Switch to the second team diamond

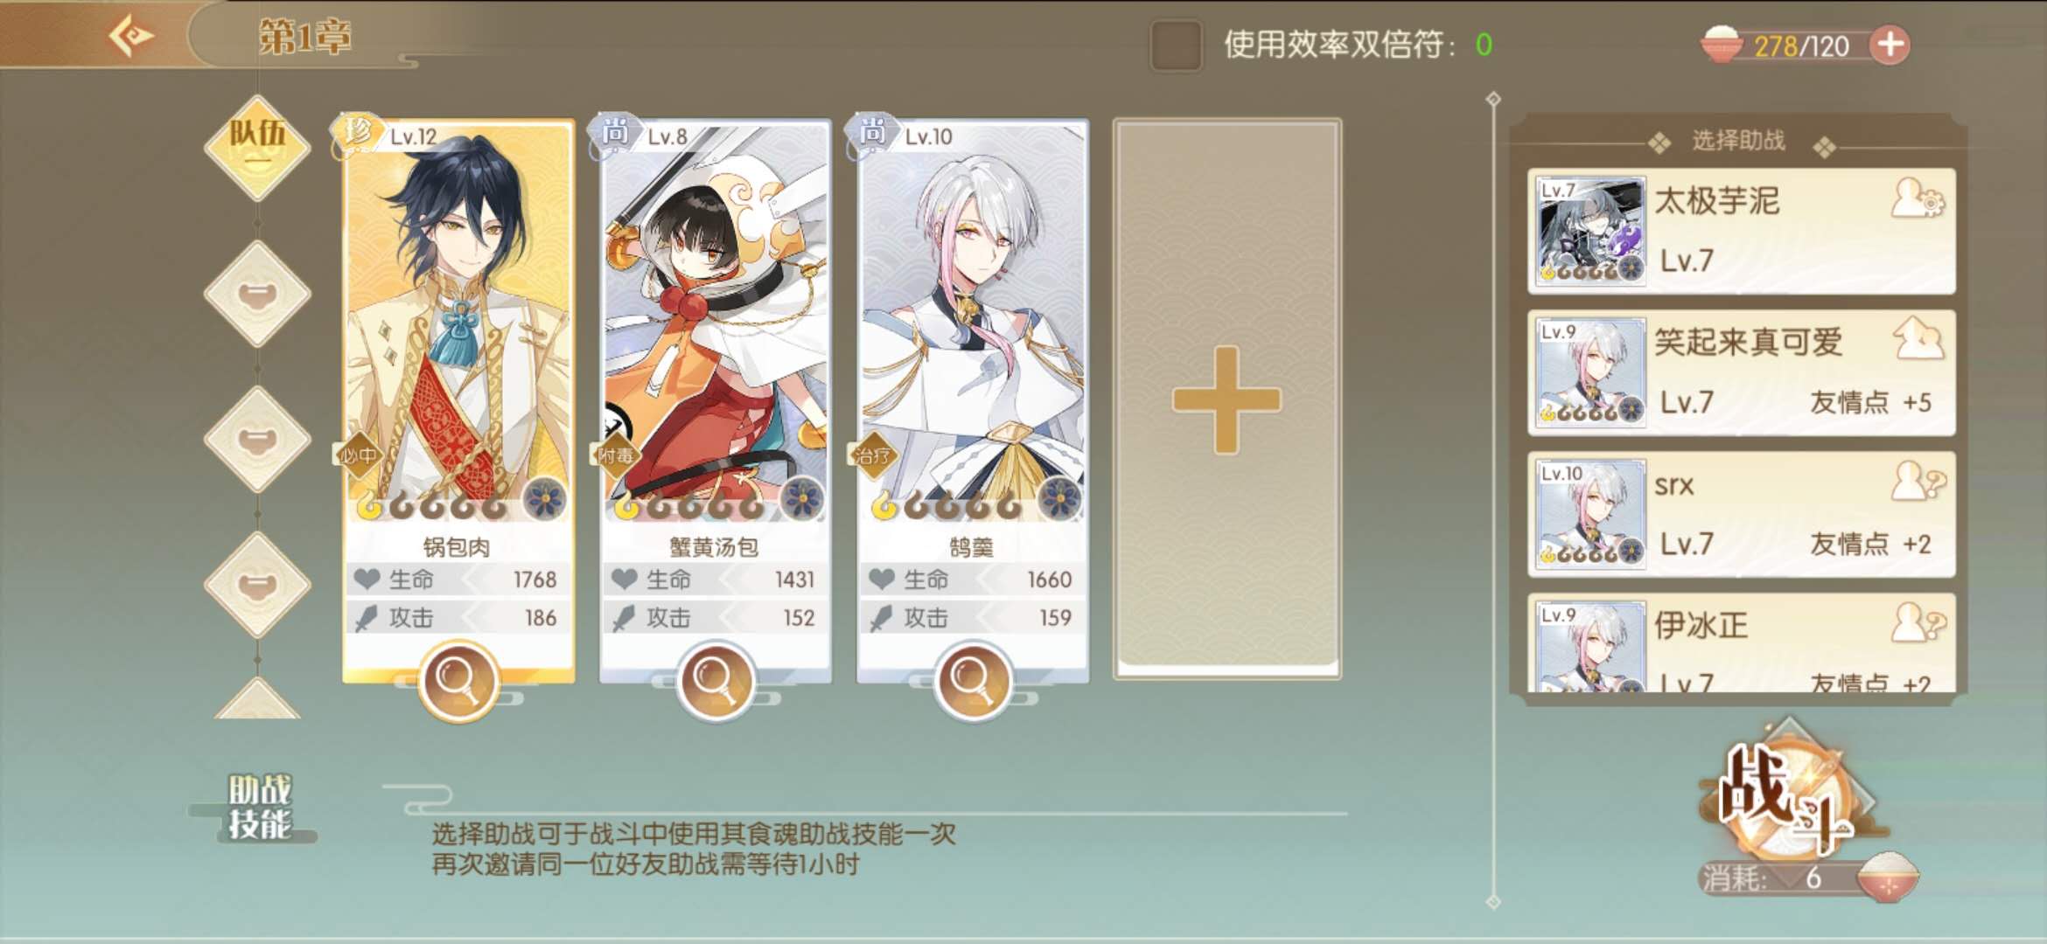[x=257, y=294]
